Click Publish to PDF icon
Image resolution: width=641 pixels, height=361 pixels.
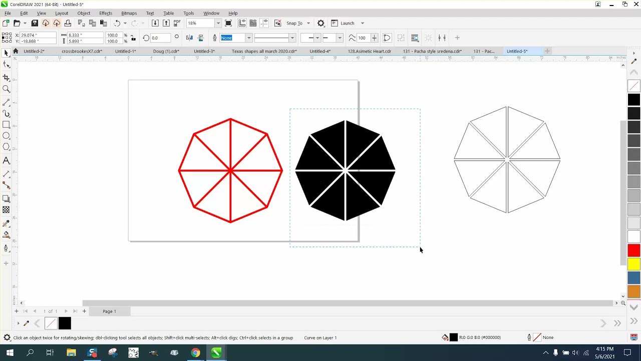tap(177, 23)
